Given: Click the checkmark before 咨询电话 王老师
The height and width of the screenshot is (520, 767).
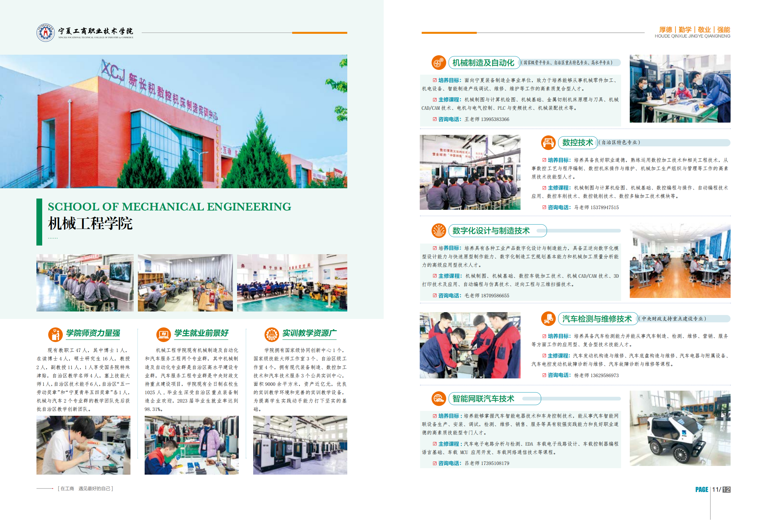Looking at the screenshot, I should [x=435, y=119].
